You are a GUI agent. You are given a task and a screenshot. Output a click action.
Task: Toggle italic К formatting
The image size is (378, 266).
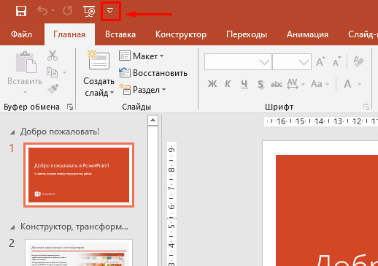pos(228,84)
